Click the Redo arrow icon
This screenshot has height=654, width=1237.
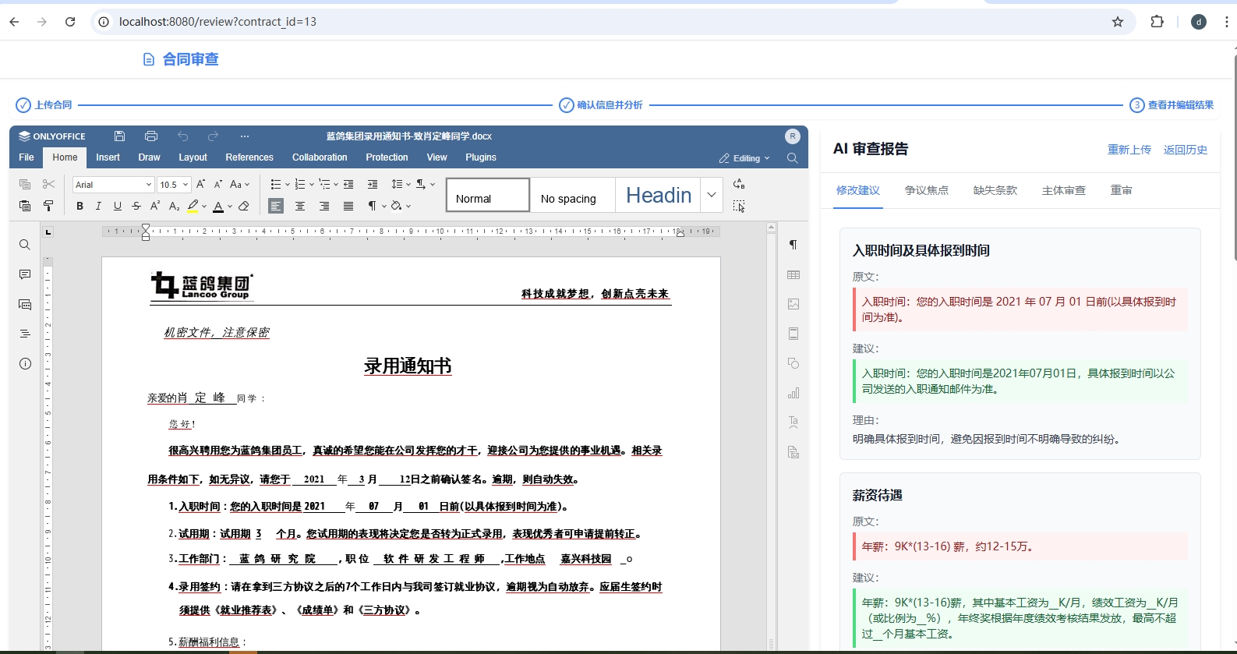coord(213,136)
